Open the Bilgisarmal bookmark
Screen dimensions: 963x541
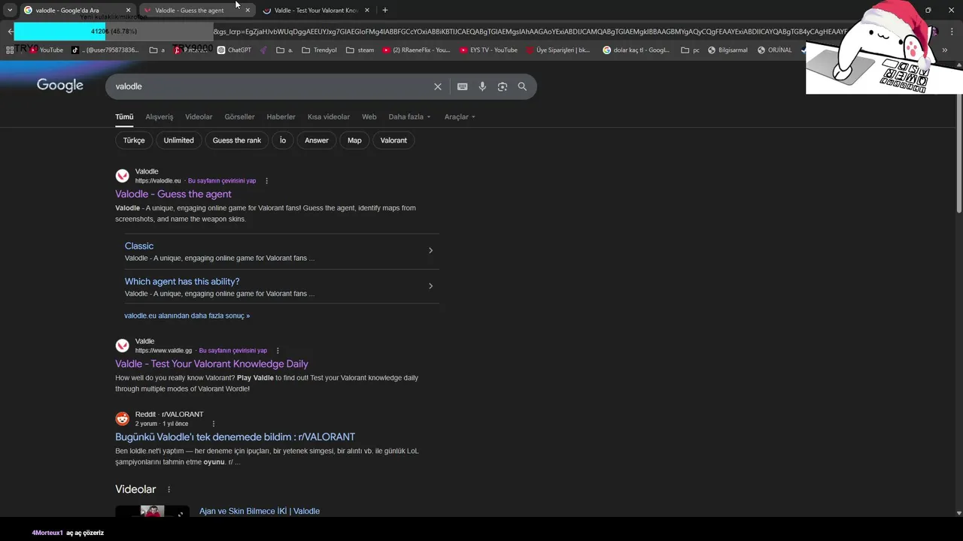click(728, 50)
